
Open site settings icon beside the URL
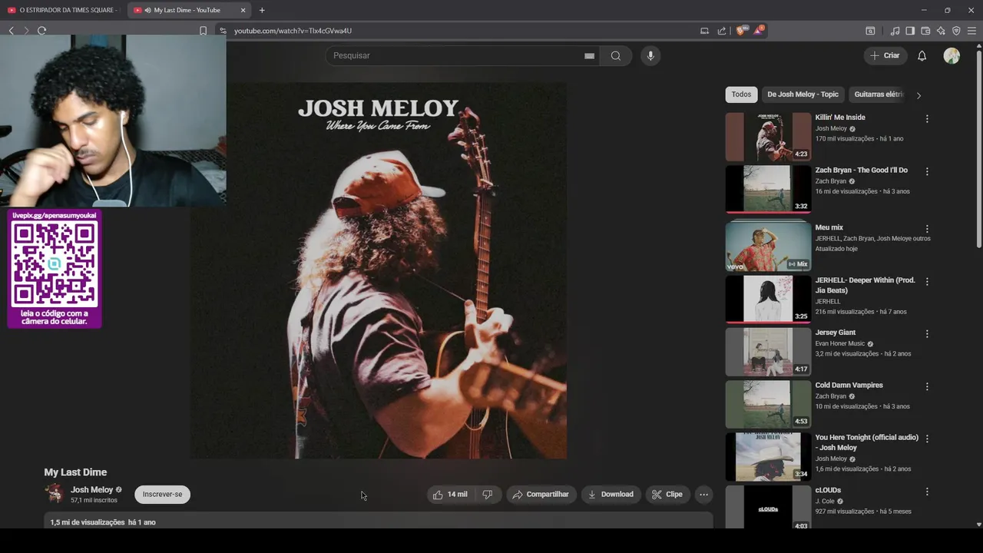pos(223,31)
